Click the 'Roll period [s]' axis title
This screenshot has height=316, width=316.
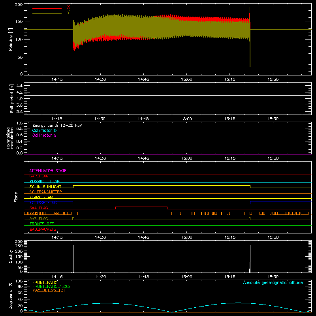12,98
